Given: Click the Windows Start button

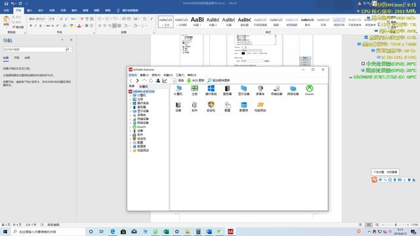Looking at the screenshot, I should [x=5, y=231].
